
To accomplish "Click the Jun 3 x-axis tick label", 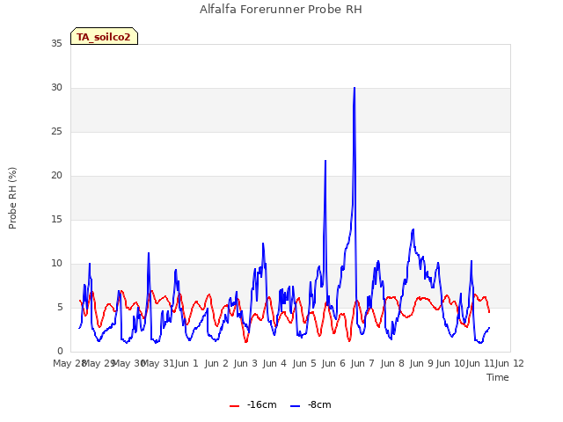I will pos(245,363).
